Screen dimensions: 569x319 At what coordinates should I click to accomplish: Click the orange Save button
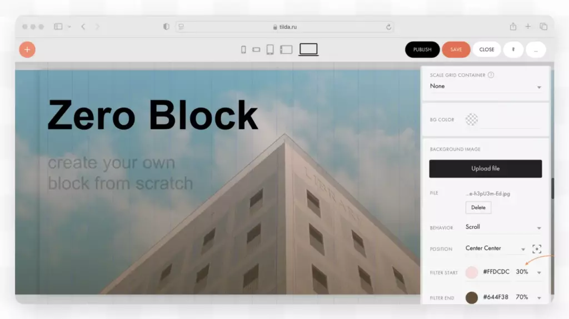point(456,49)
